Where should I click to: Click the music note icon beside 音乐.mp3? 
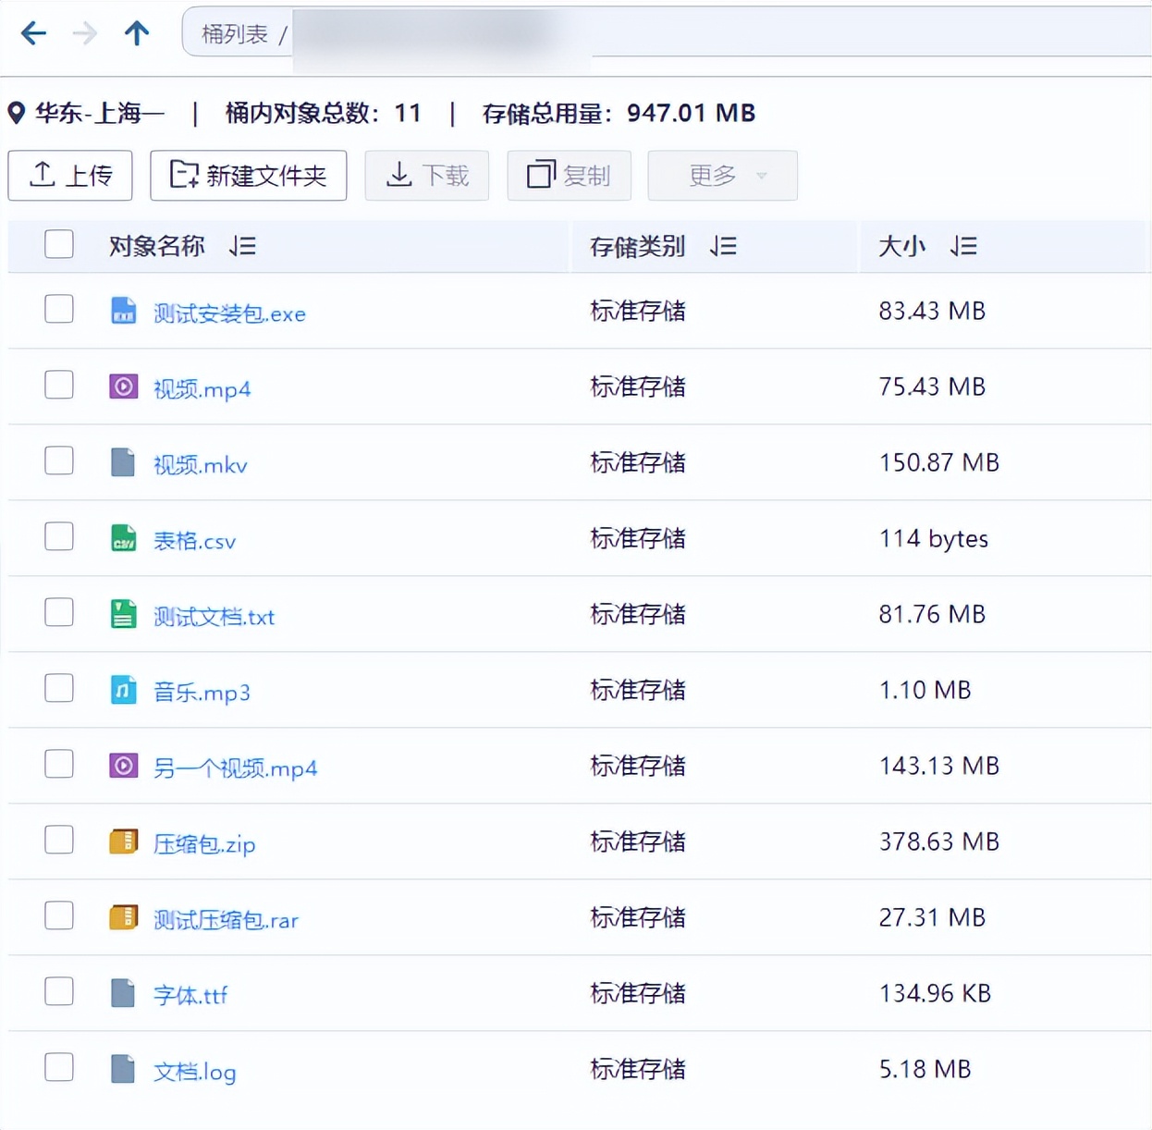[x=123, y=688]
